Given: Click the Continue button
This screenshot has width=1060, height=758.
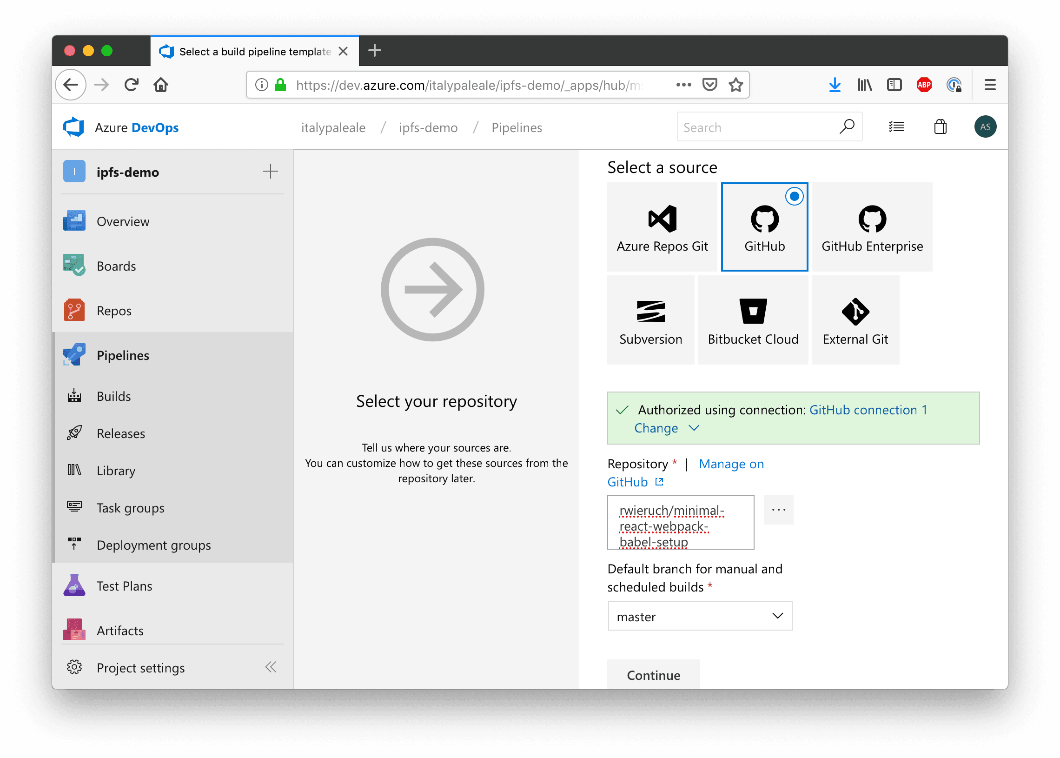Looking at the screenshot, I should tap(653, 675).
